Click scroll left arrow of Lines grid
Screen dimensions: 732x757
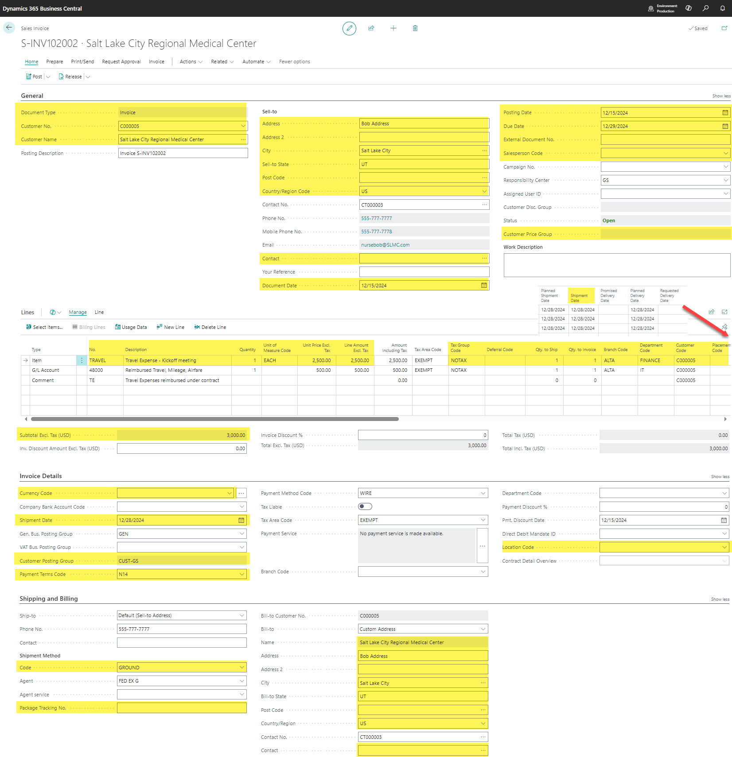tap(26, 419)
